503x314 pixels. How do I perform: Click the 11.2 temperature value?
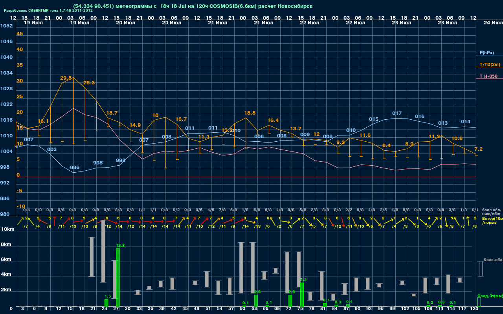click(434, 137)
